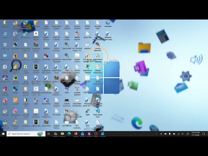The height and width of the screenshot is (156, 208).
Task: Open the PyCharm Community desktop shortcut
Action: tap(15, 80)
